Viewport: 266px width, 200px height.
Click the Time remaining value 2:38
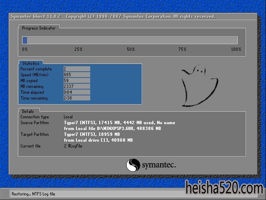click(x=77, y=98)
